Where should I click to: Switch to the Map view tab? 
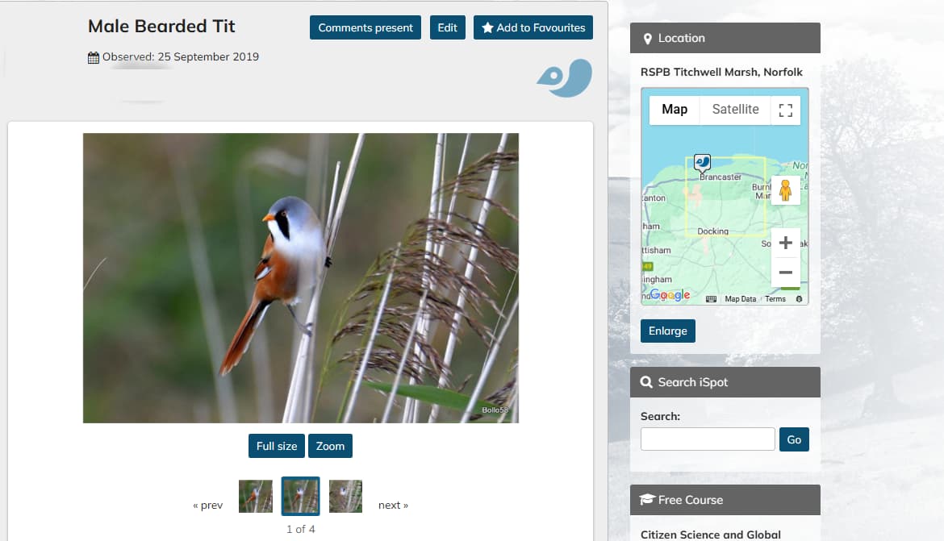point(675,110)
